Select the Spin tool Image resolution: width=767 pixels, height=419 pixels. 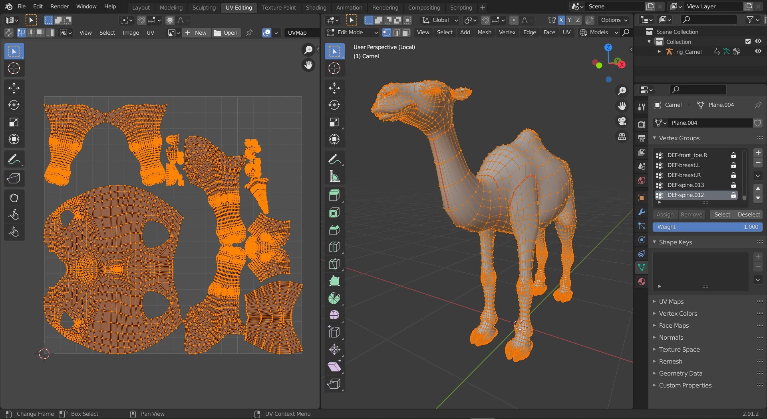(x=334, y=298)
